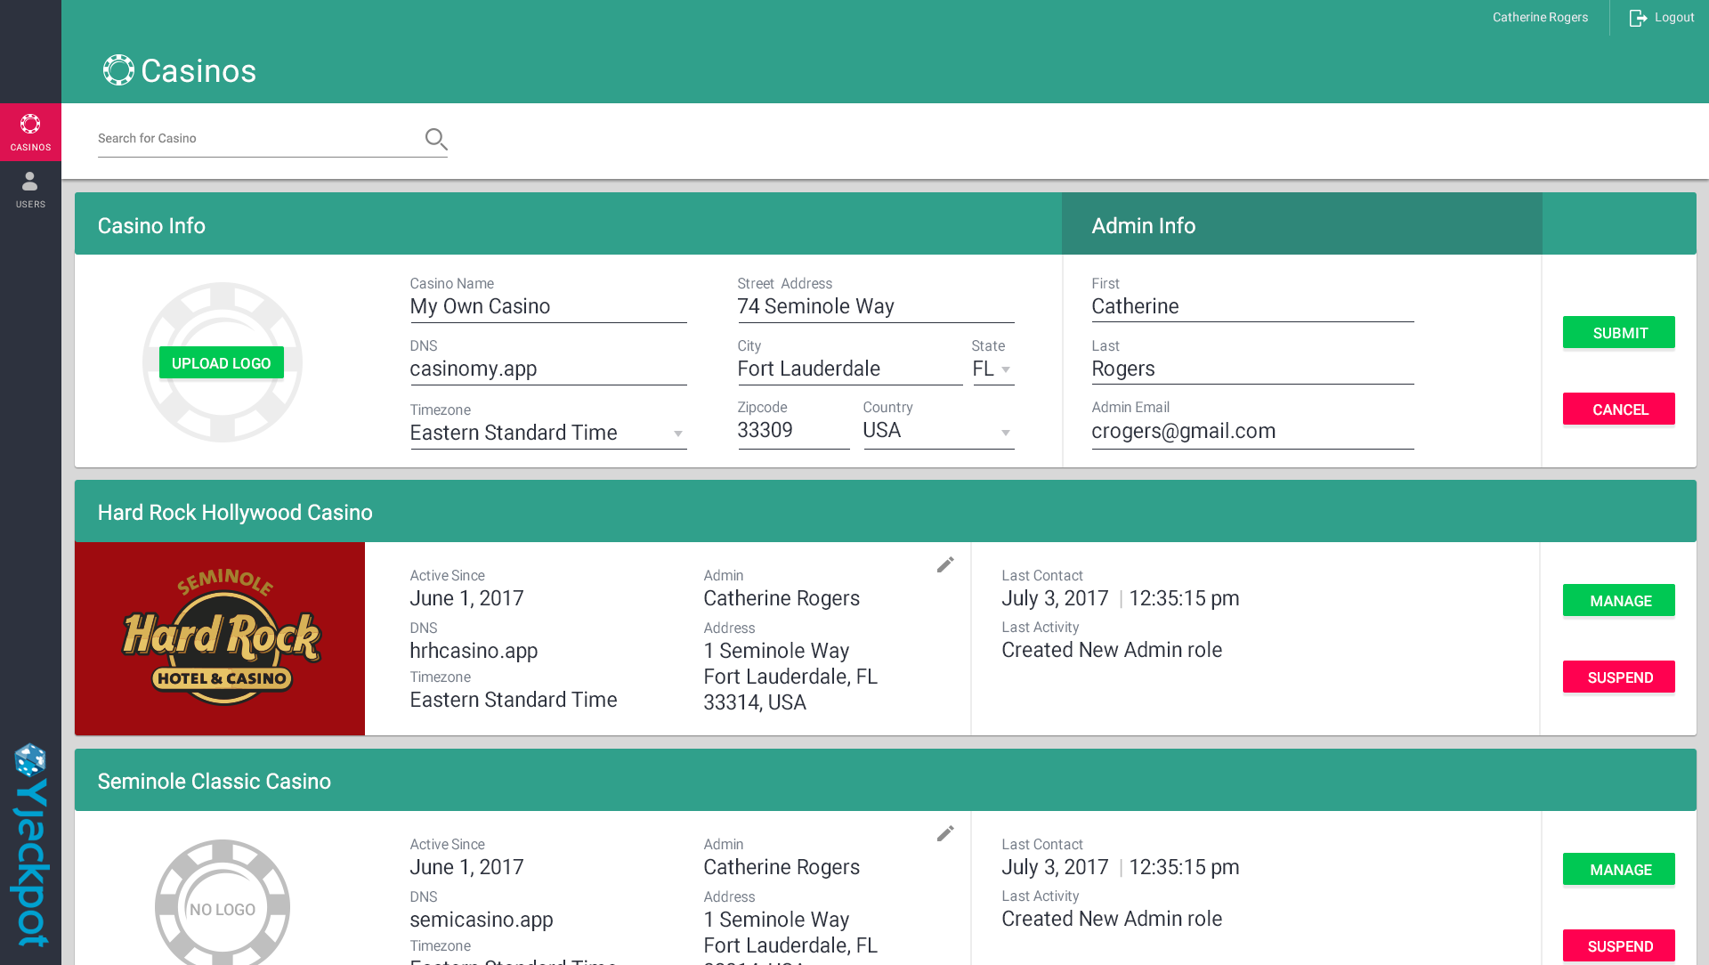This screenshot has width=1709, height=965.
Task: Click the search magnifier icon
Action: tap(435, 139)
